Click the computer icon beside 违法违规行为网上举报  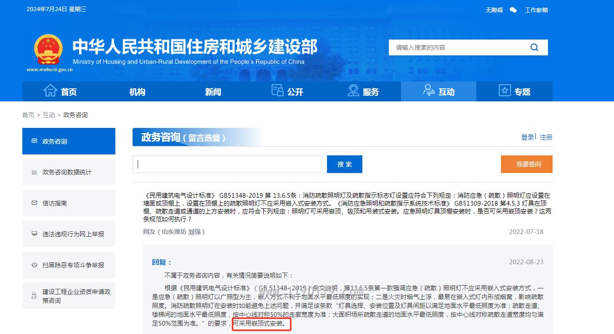(34, 234)
